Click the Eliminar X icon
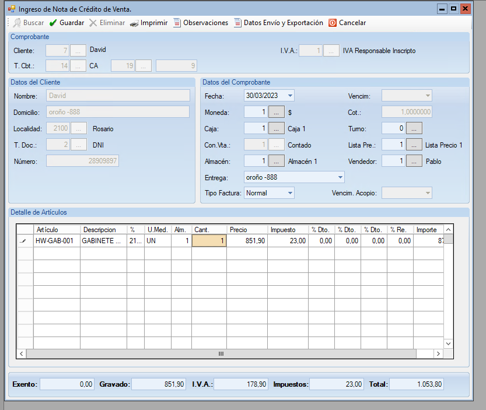Viewport: 486px width, 410px height. 93,23
